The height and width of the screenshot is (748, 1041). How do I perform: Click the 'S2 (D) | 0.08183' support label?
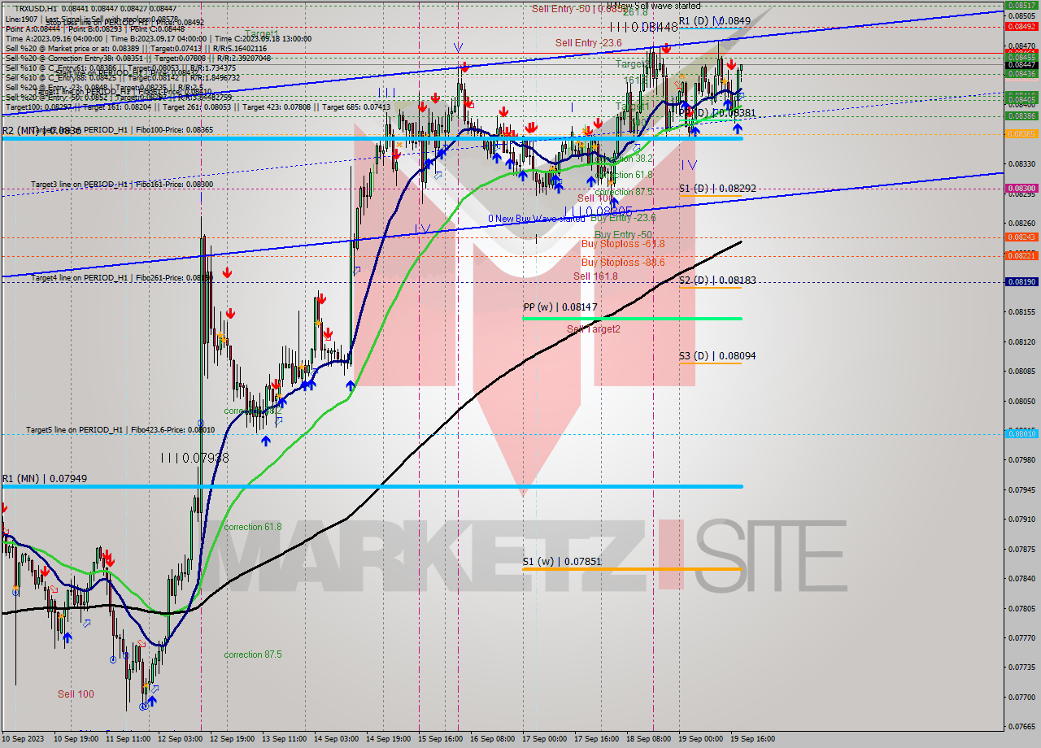click(x=717, y=280)
